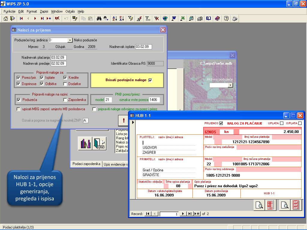
Task: Toggle the PRIJENOS checkbox in HUB 1-1
Action: (x=221, y=123)
